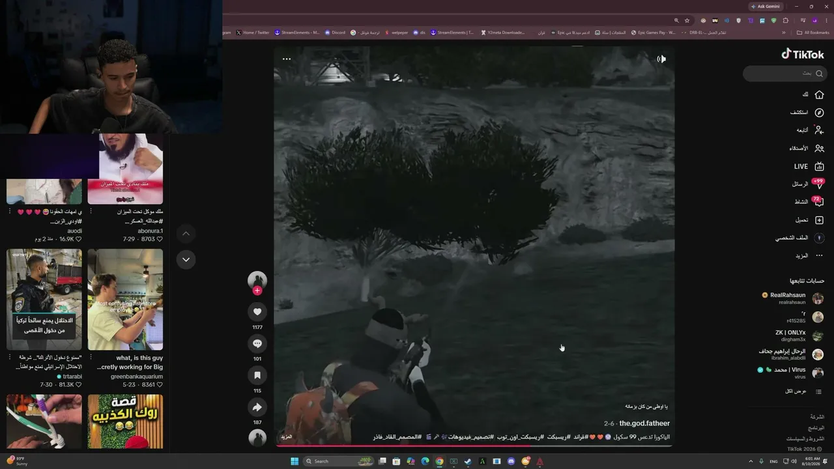Open options dots beside 'what, is this guy' video
This screenshot has width=834, height=469.
pos(91,358)
